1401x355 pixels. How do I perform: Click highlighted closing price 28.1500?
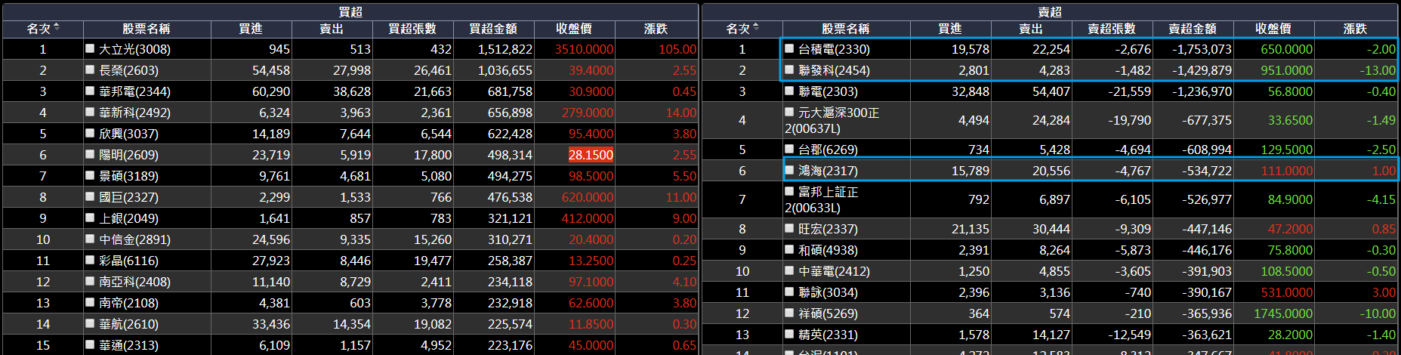591,155
